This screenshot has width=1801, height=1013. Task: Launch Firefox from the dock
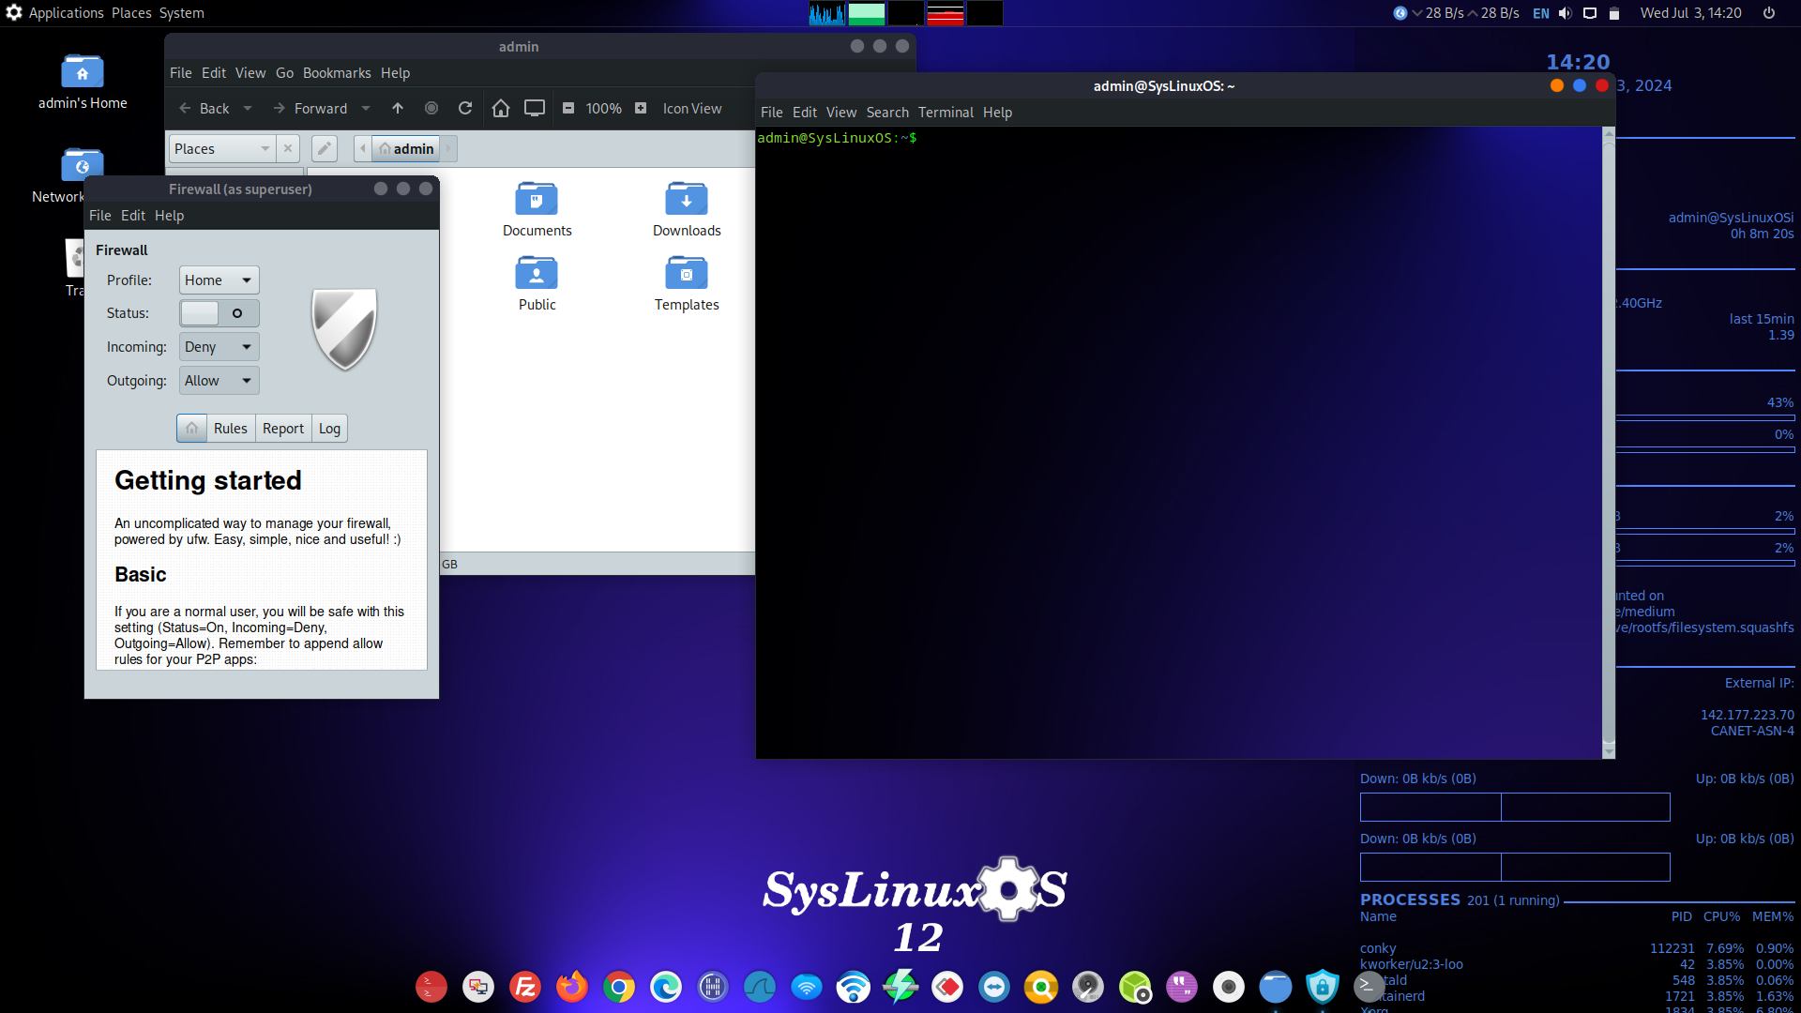[x=572, y=987]
